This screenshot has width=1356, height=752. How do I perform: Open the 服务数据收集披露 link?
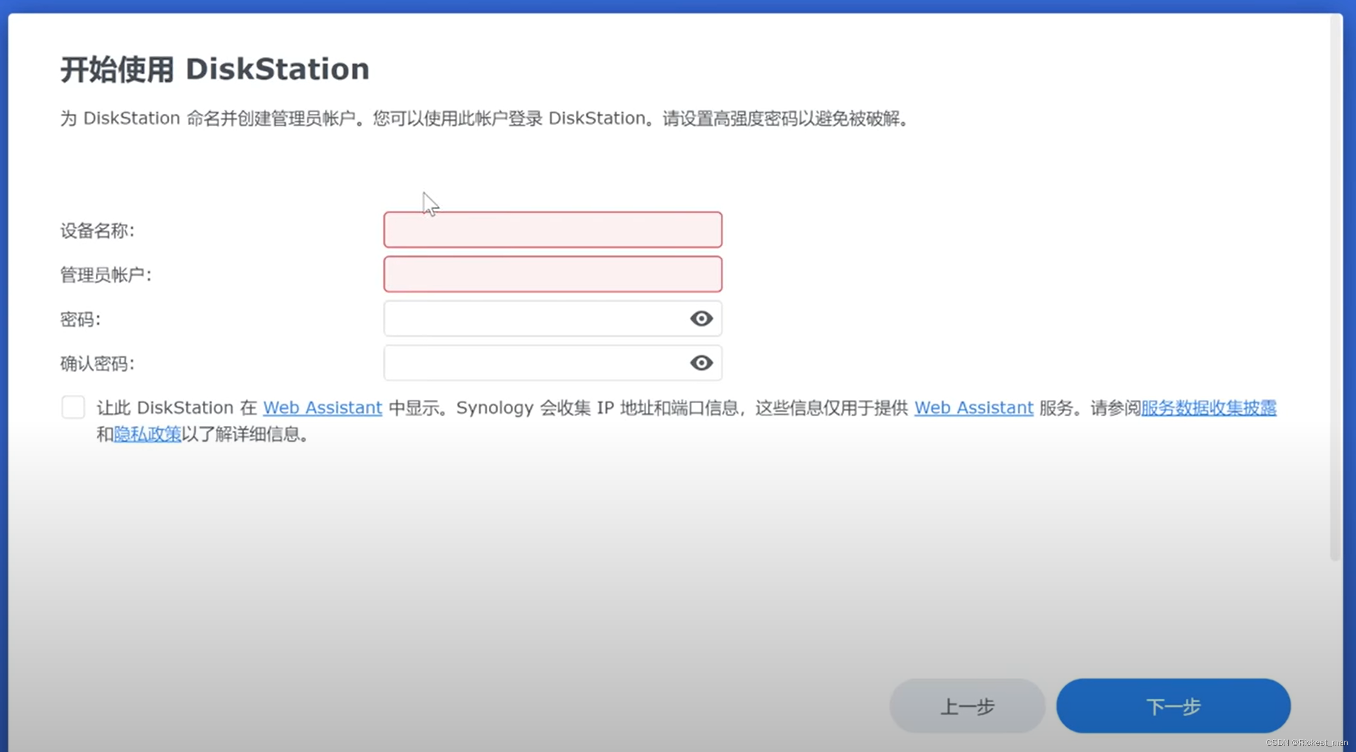tap(1209, 408)
